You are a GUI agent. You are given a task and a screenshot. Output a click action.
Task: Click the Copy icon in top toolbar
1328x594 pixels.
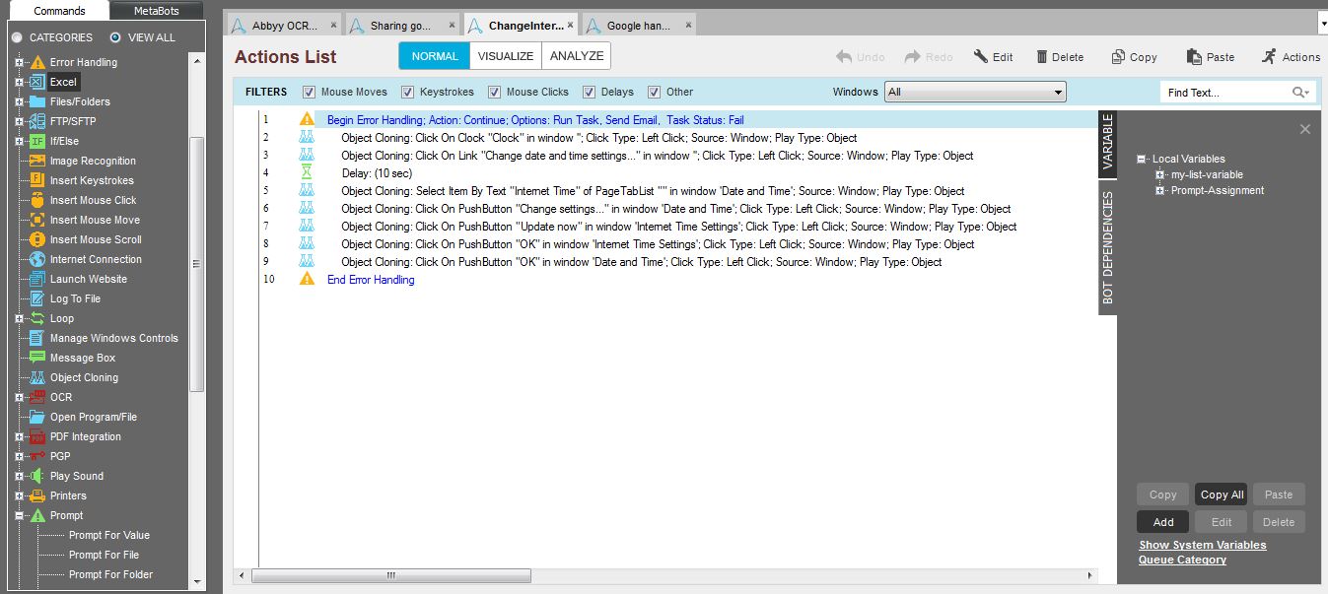(1118, 57)
